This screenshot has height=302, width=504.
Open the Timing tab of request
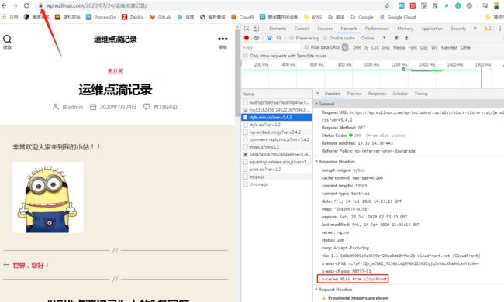click(421, 94)
